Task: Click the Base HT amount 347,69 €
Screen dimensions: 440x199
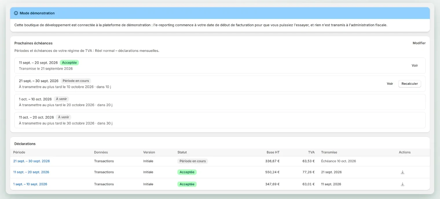Action: click(272, 184)
